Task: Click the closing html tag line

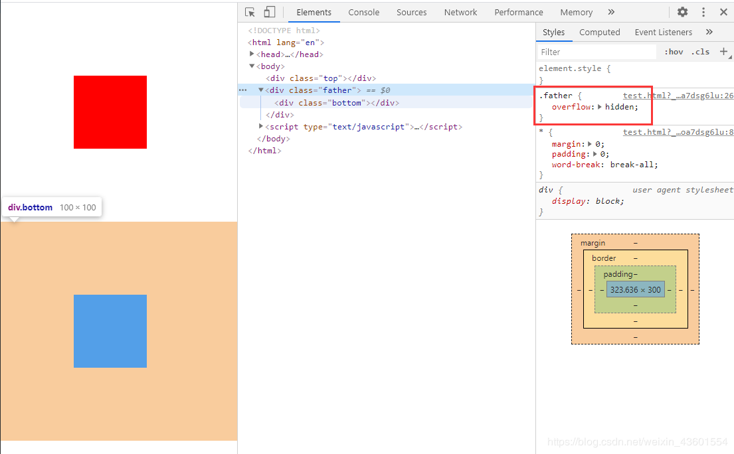Action: 264,151
